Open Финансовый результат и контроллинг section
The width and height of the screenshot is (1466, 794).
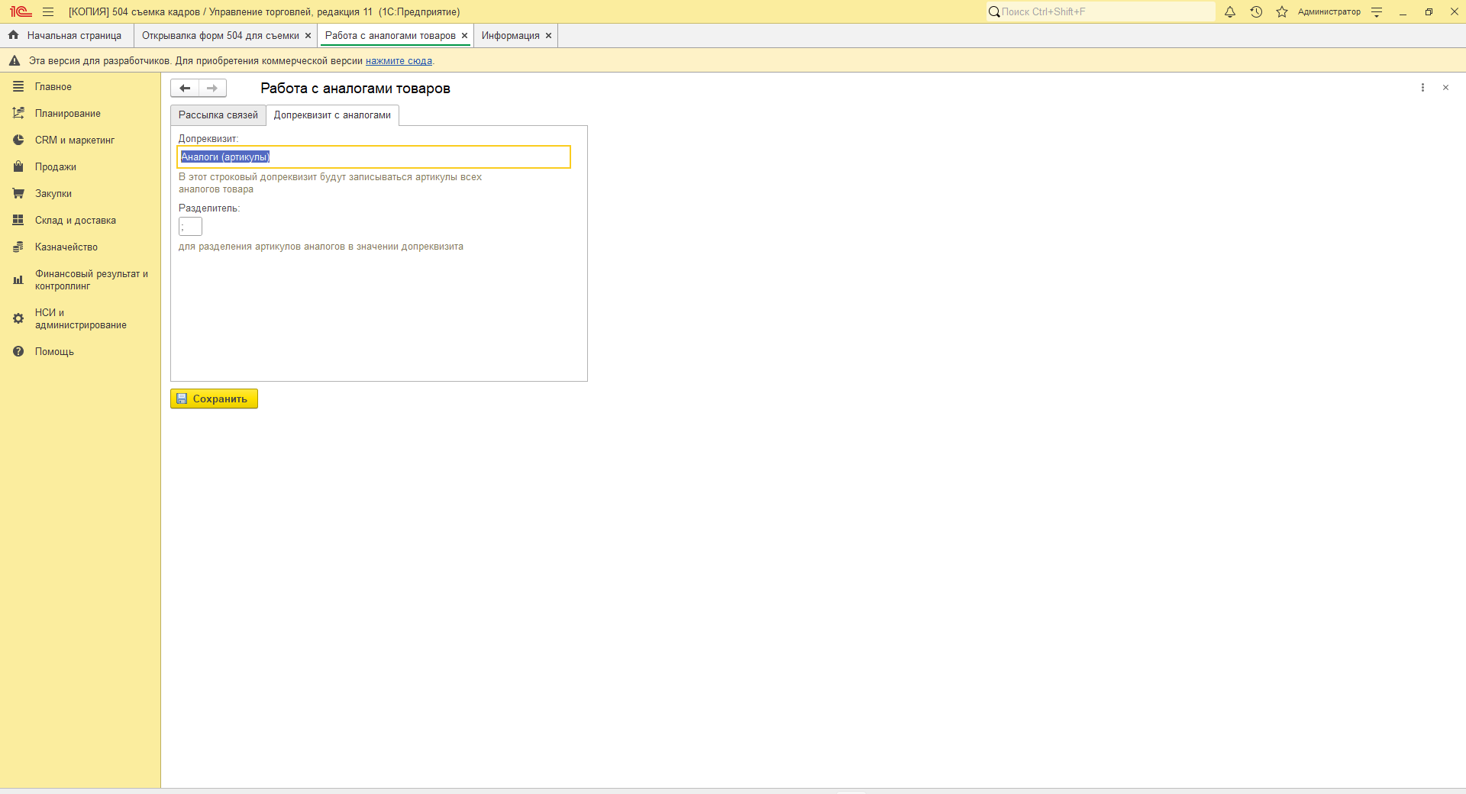pos(80,280)
